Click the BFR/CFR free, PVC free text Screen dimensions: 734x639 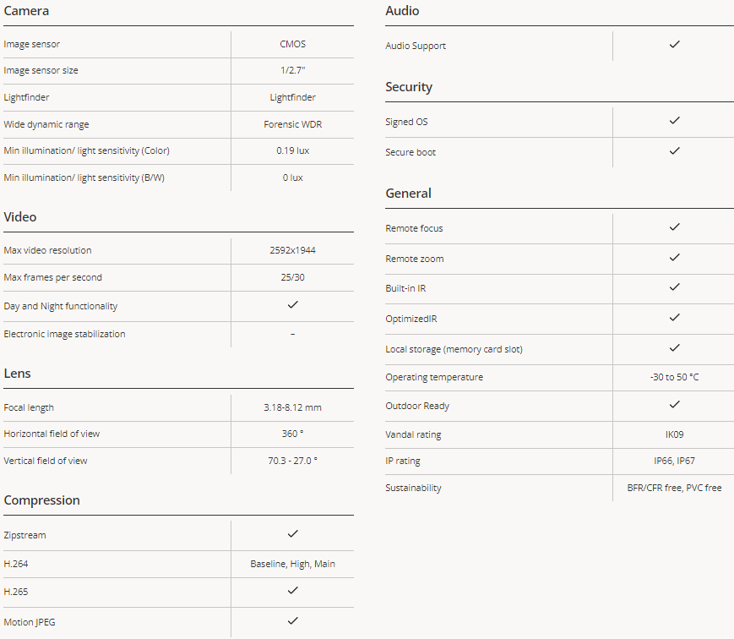pyautogui.click(x=674, y=489)
